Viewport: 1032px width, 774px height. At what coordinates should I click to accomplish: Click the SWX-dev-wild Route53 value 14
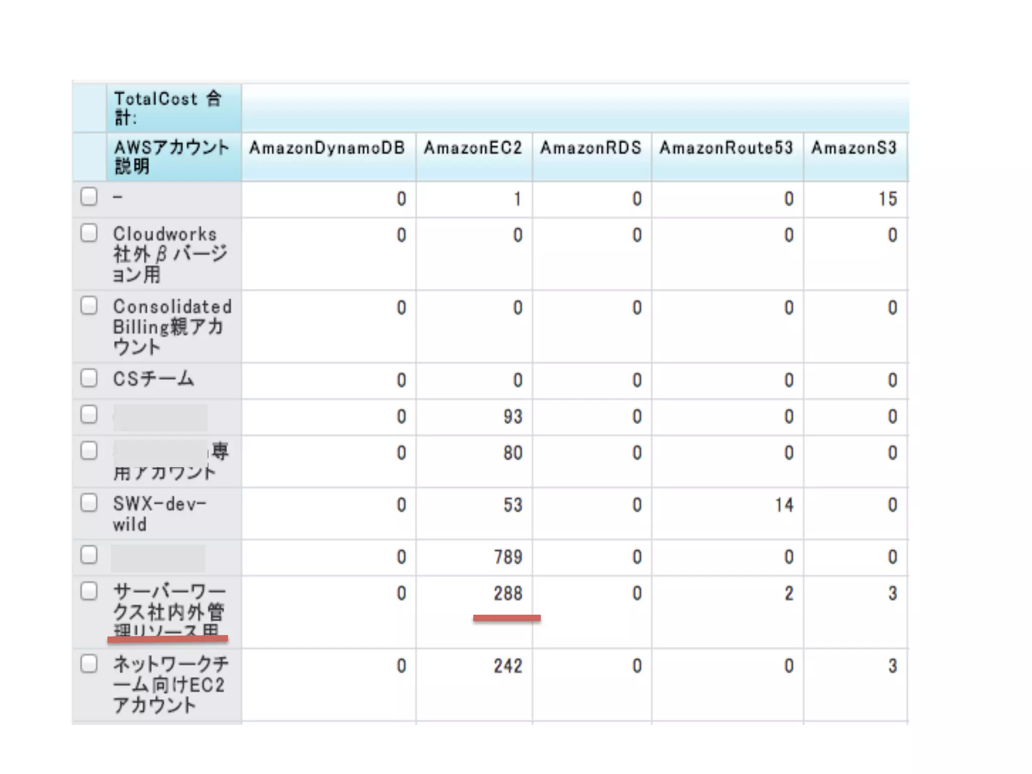pyautogui.click(x=784, y=505)
